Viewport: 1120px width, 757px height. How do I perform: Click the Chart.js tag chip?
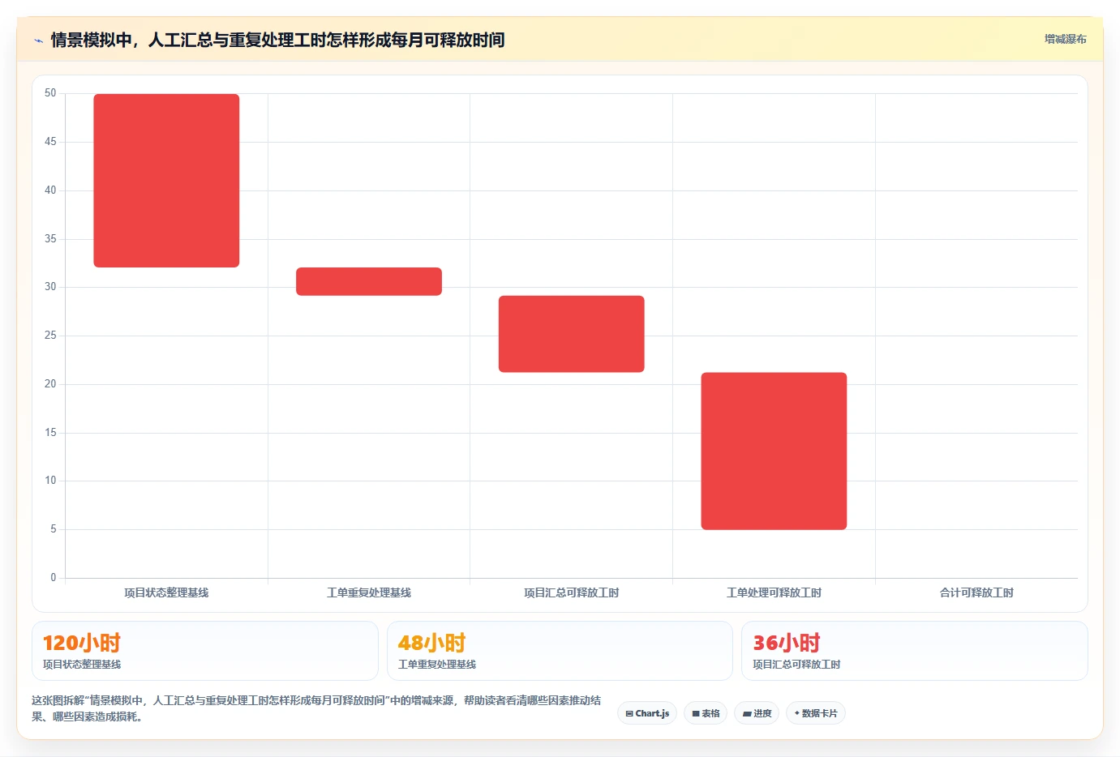[x=647, y=713]
